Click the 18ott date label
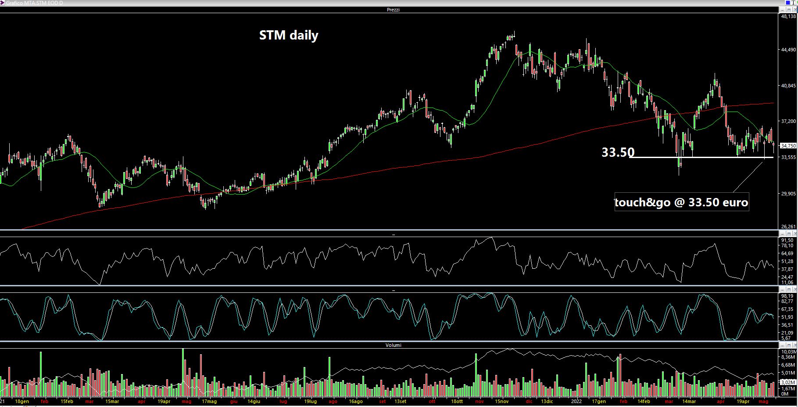This screenshot has width=798, height=407. [457, 401]
